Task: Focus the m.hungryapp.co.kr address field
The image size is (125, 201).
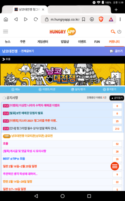Action: (65, 20)
